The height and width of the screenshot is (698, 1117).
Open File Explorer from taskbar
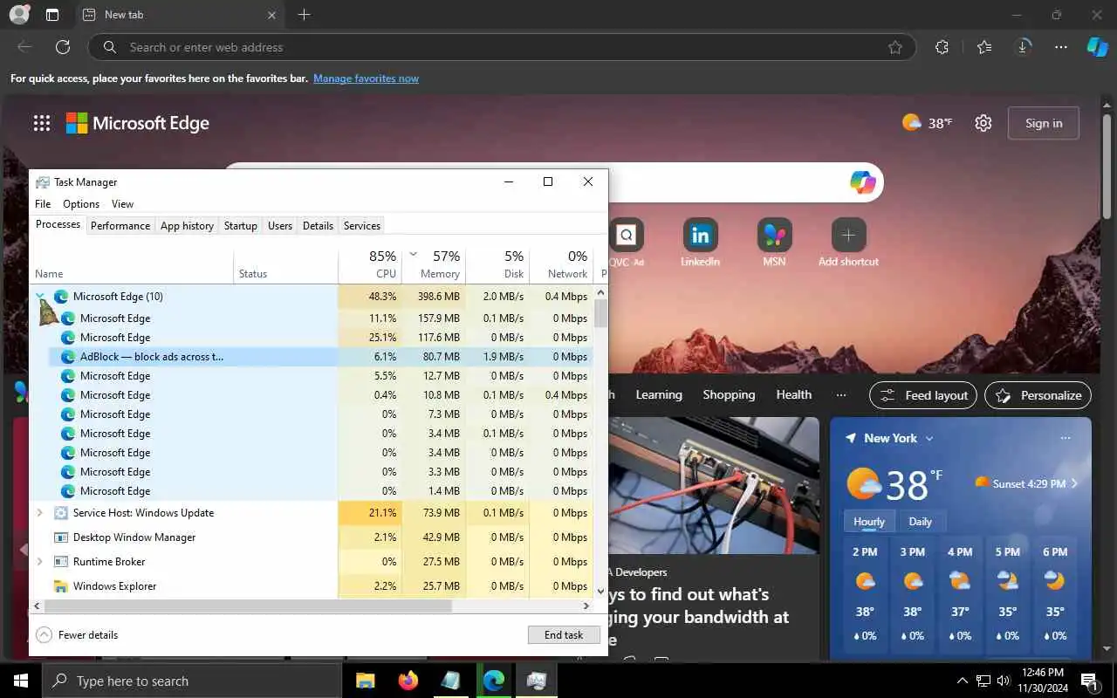[x=365, y=681]
